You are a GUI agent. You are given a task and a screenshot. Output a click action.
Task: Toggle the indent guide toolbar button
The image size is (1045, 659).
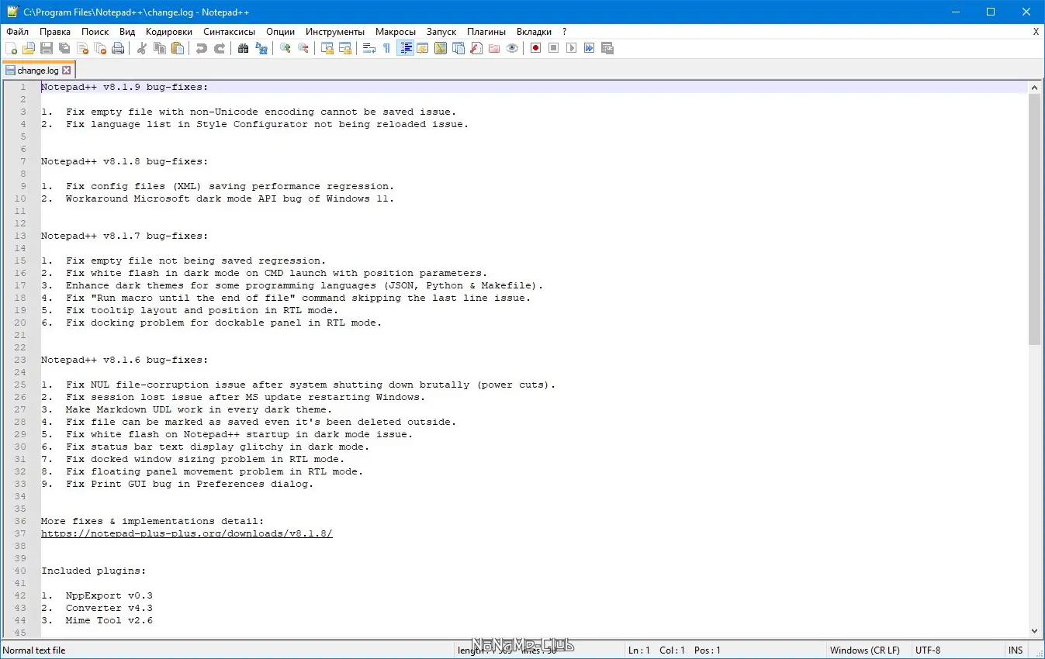point(405,48)
